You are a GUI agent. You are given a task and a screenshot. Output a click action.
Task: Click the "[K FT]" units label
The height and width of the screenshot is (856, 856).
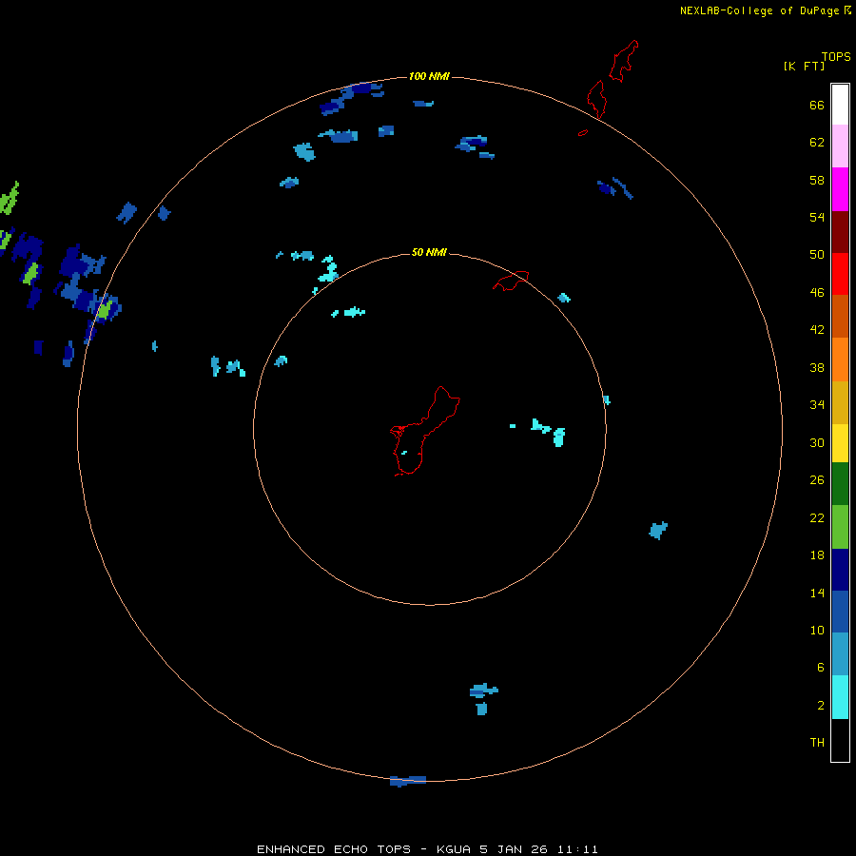(804, 66)
